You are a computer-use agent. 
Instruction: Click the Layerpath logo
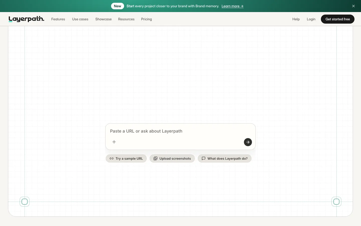click(x=26, y=19)
